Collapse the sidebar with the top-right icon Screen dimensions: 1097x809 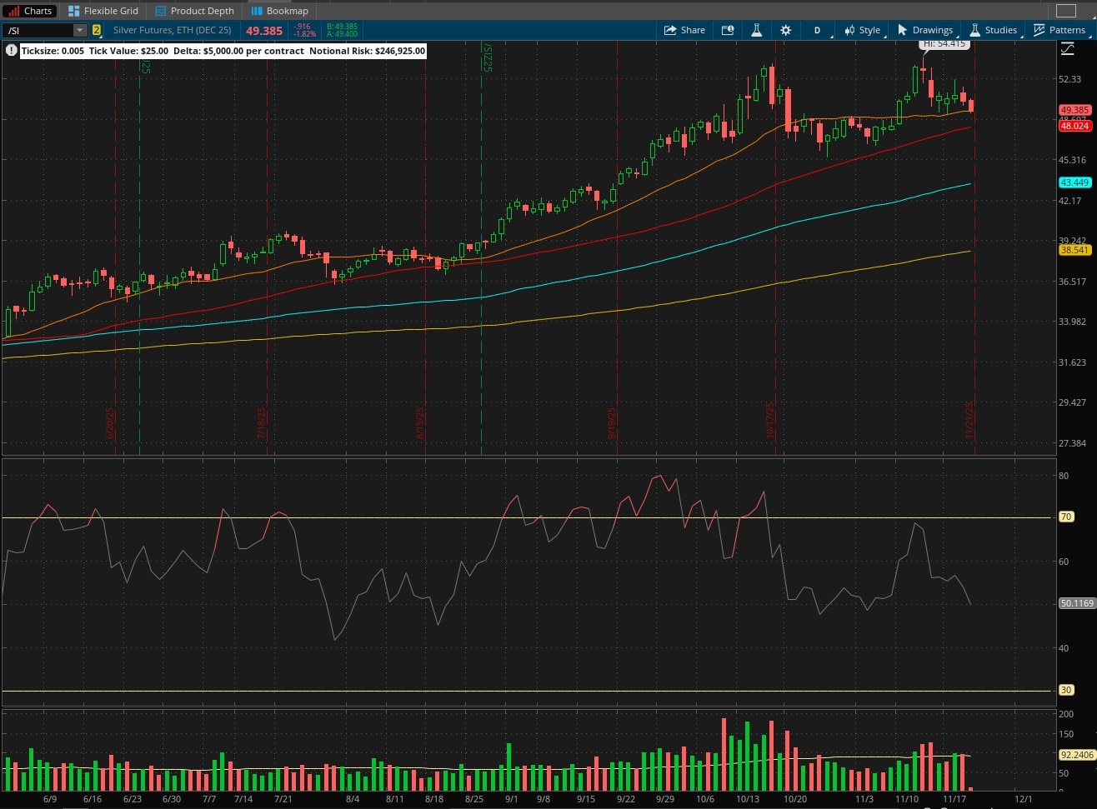point(1068,11)
